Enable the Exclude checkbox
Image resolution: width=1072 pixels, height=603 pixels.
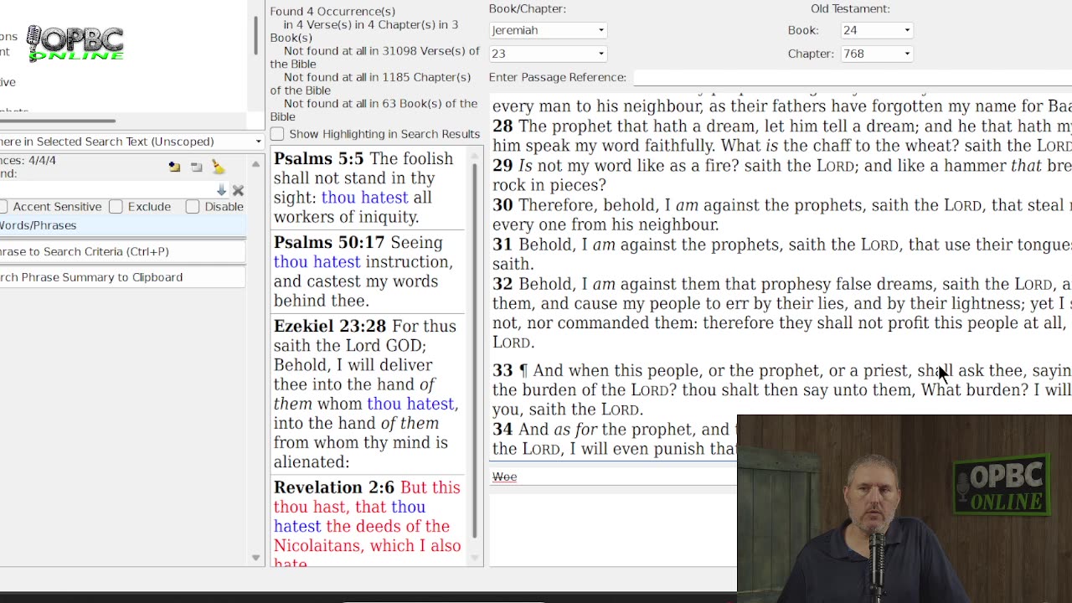116,207
